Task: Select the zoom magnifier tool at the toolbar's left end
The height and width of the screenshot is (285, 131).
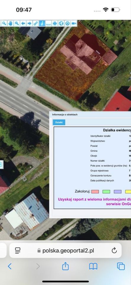Action: (4, 23)
